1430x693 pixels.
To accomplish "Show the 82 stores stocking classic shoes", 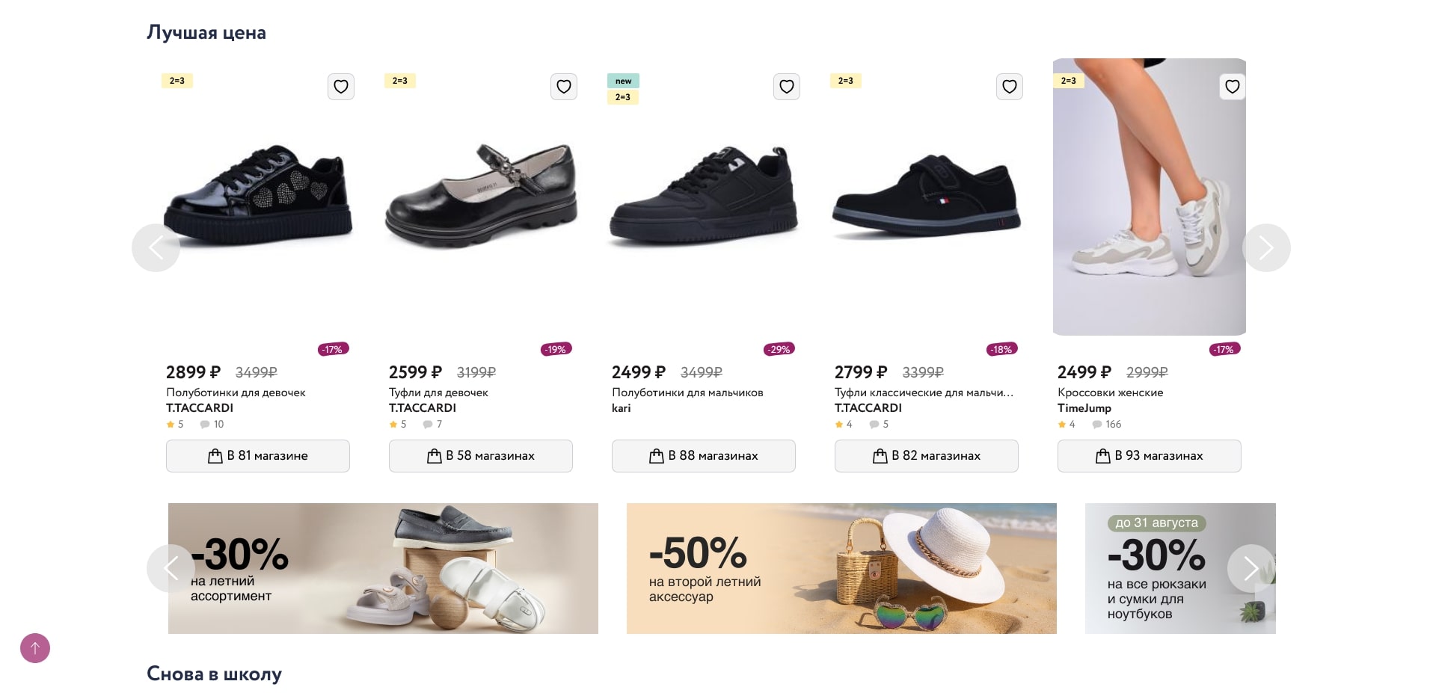I will [x=926, y=456].
